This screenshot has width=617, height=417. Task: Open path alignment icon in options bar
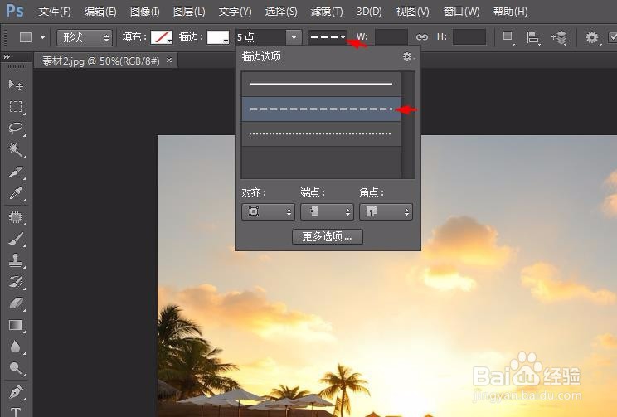tap(532, 38)
